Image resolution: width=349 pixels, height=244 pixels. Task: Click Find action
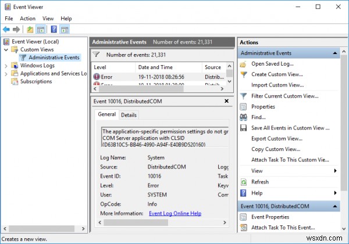(x=258, y=117)
